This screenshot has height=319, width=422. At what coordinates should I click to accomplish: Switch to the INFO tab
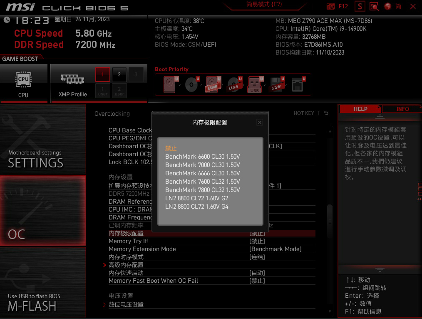pos(402,109)
